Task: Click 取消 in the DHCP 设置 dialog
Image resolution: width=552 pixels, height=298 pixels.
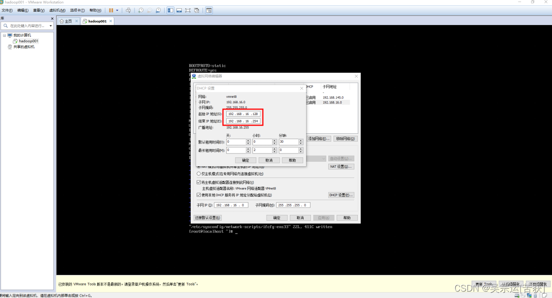Action: click(269, 160)
